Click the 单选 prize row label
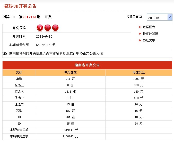 [19, 79]
